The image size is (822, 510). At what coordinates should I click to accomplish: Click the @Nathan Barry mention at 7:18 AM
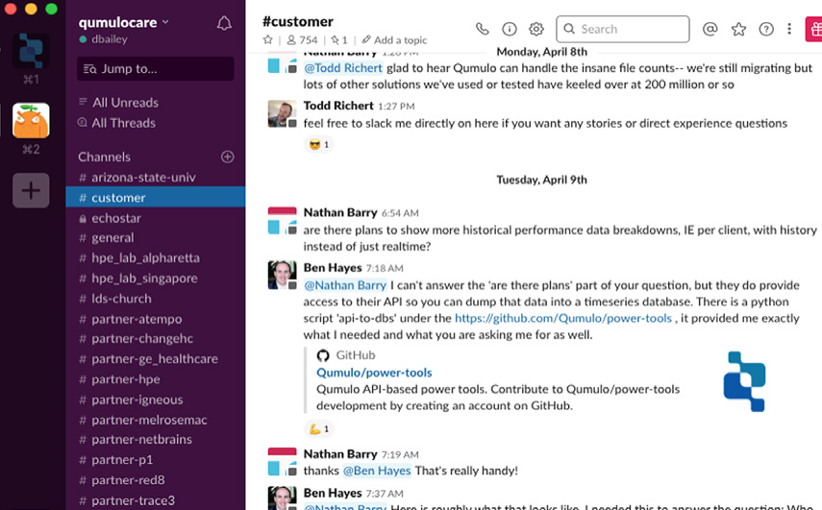(x=345, y=285)
